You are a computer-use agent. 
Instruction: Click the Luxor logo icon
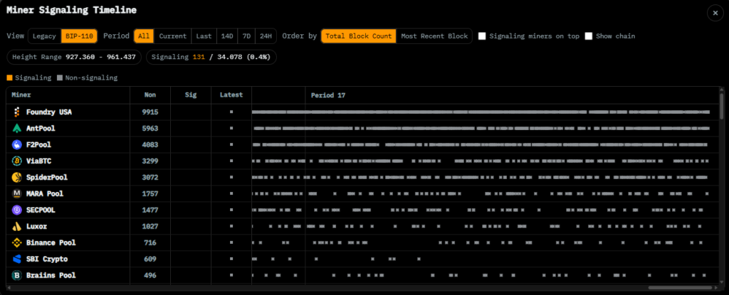click(17, 227)
